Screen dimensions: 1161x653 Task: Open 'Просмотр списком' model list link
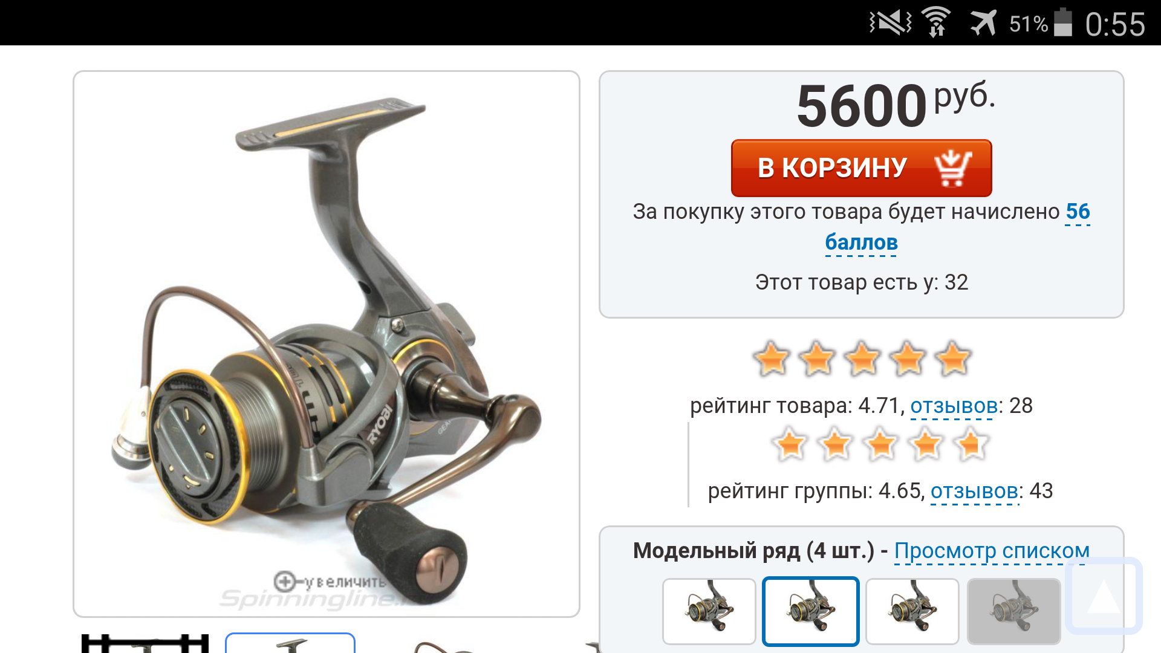[x=992, y=551]
